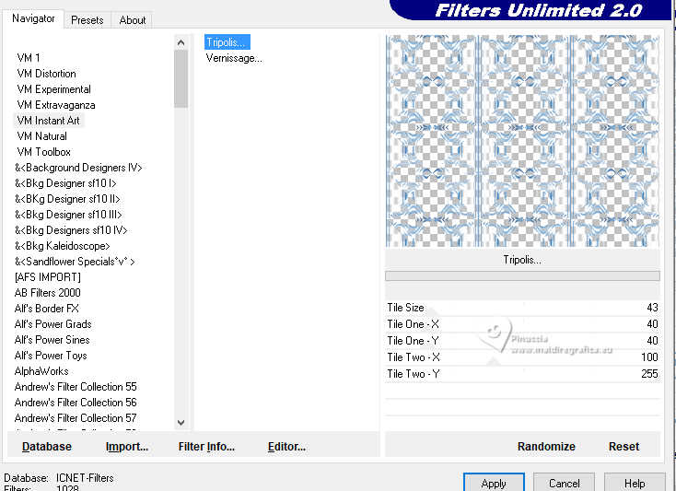Viewport: 676px width, 491px height.
Task: Select VM 1 filter category
Action: coord(29,58)
